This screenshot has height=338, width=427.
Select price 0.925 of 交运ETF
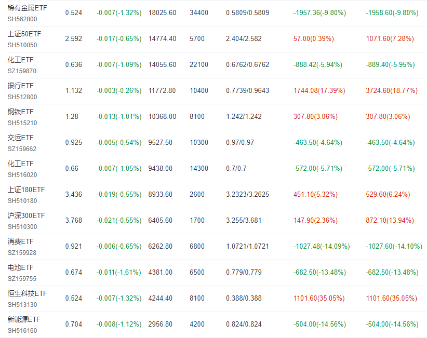click(x=74, y=143)
